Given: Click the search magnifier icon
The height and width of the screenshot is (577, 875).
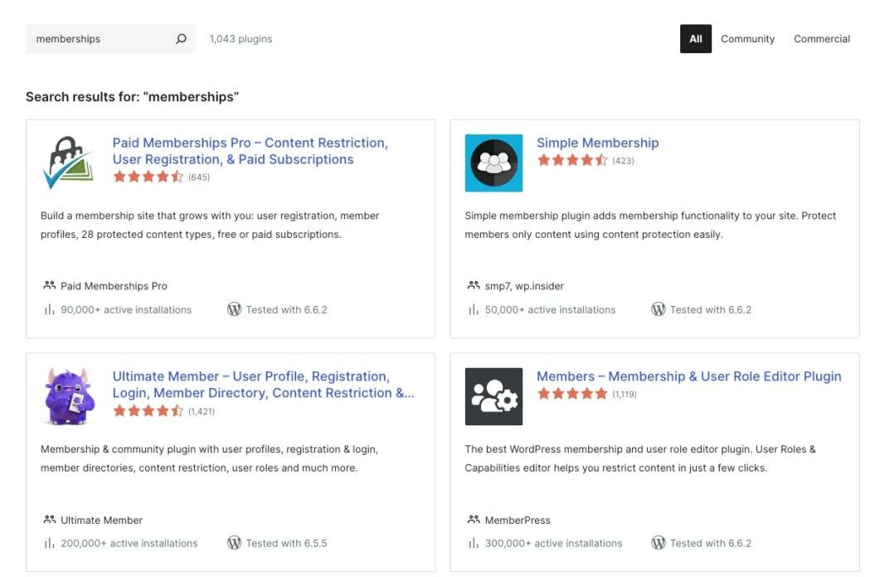Looking at the screenshot, I should [181, 38].
